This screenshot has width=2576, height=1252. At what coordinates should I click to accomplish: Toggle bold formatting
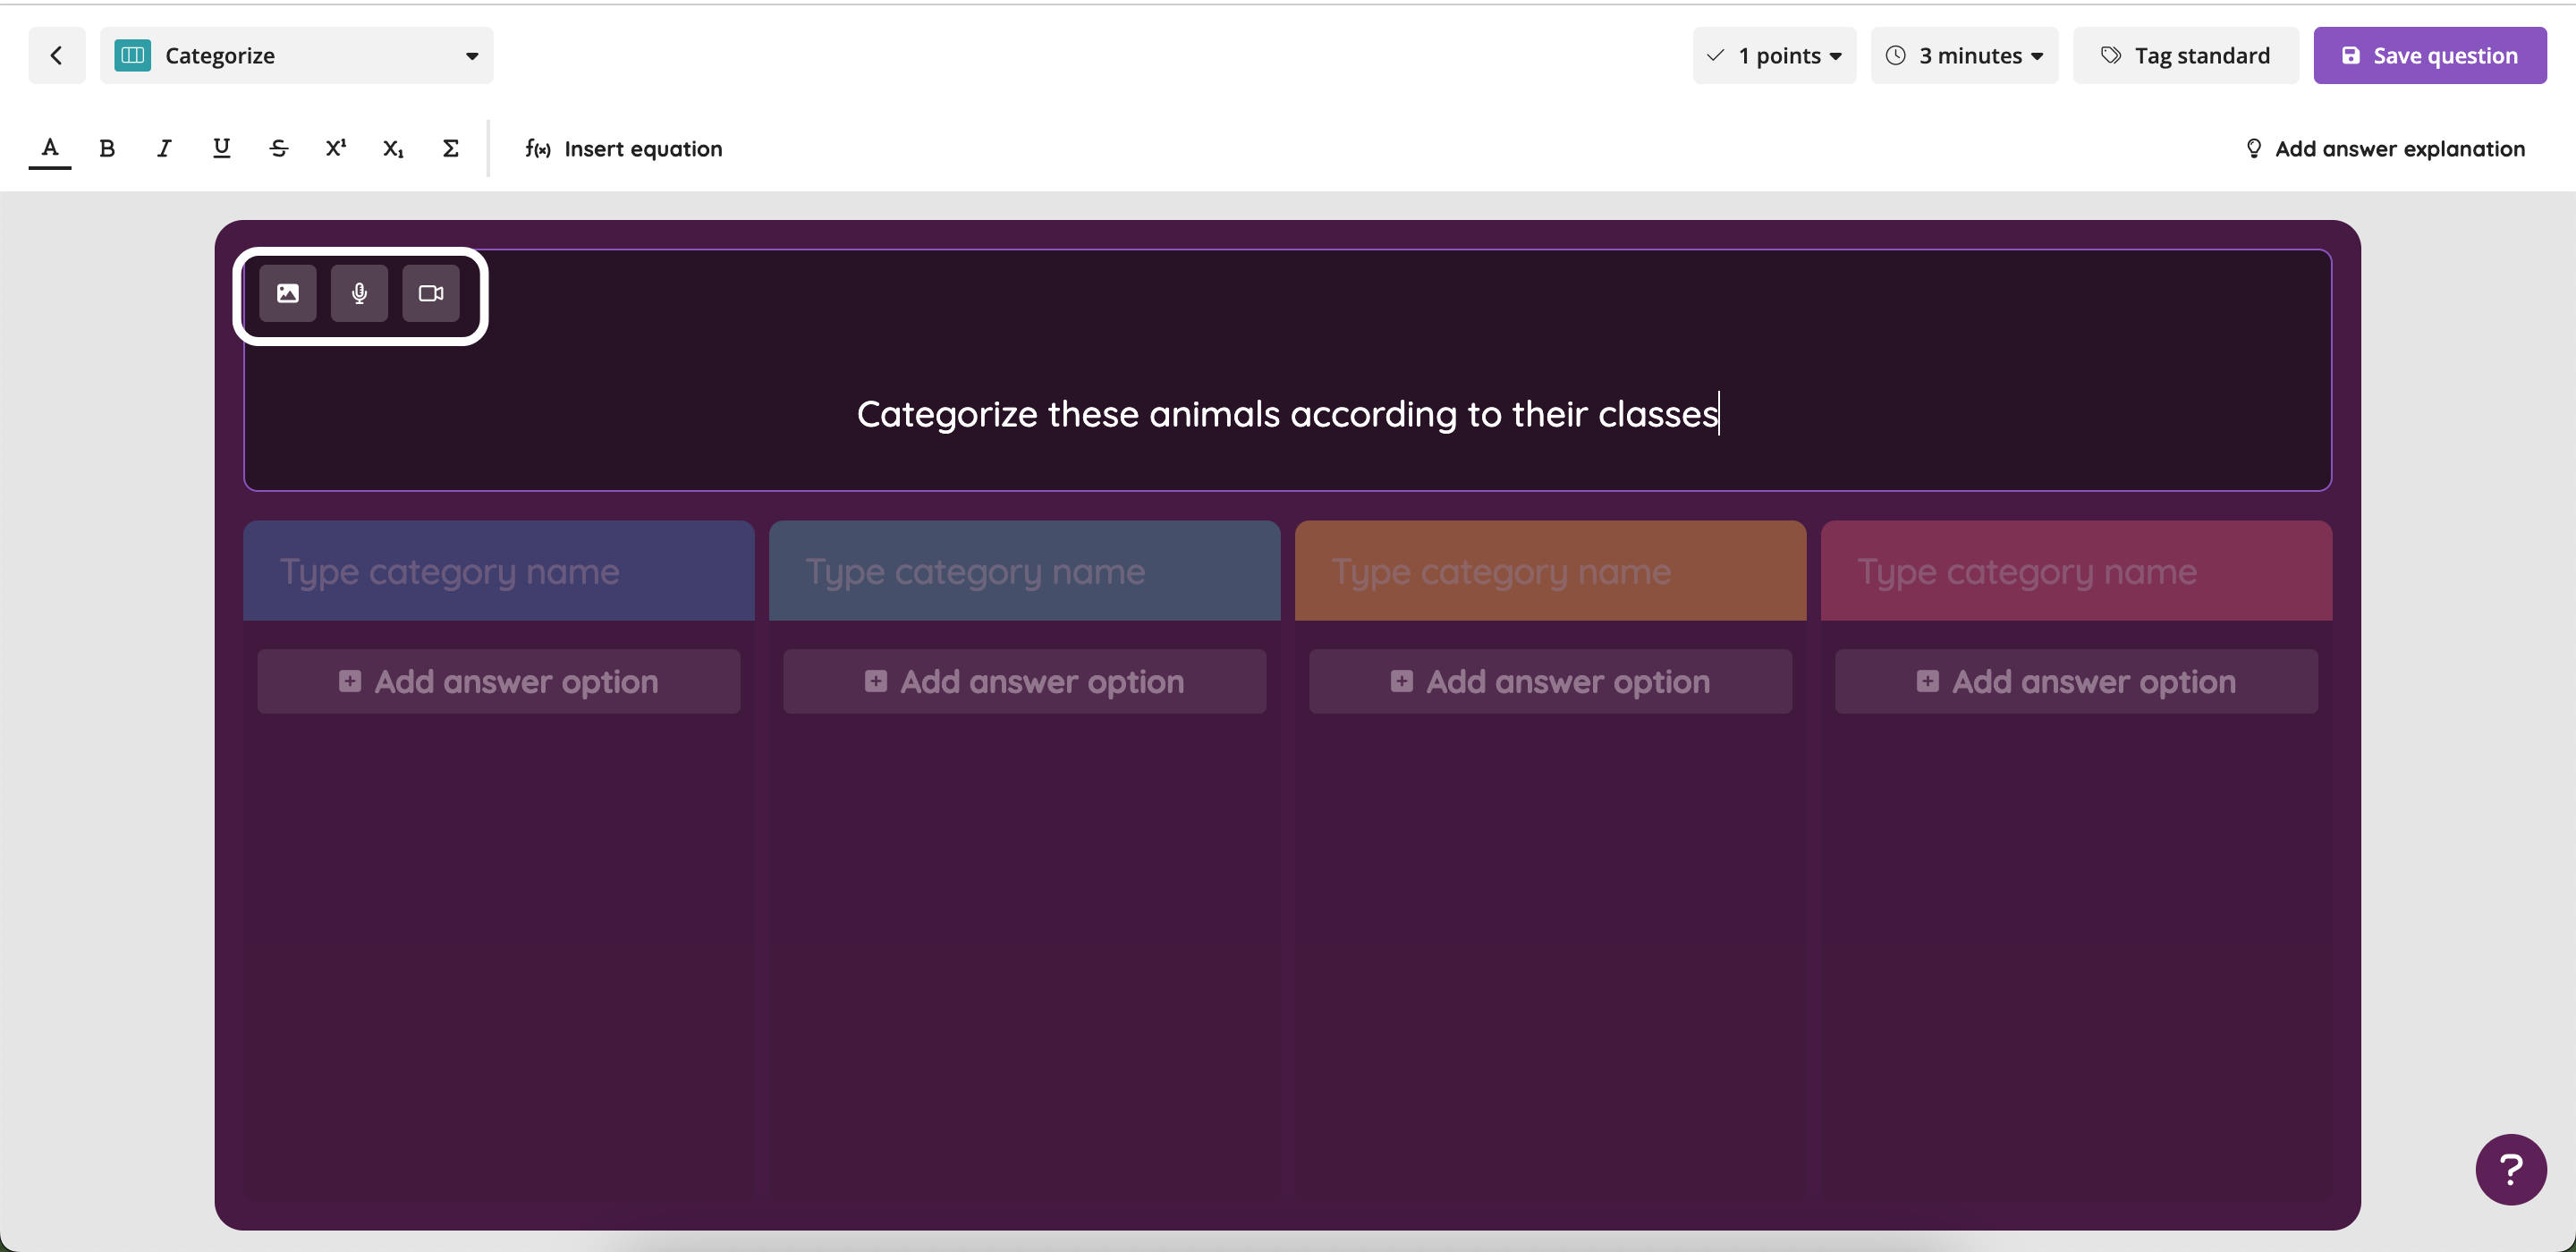(x=107, y=148)
